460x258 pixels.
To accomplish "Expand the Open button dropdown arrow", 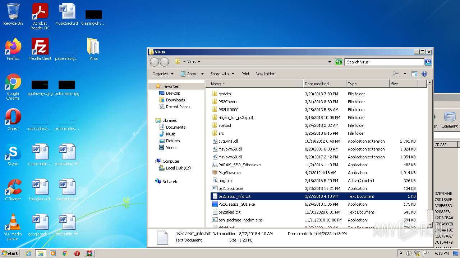I will click(x=202, y=74).
